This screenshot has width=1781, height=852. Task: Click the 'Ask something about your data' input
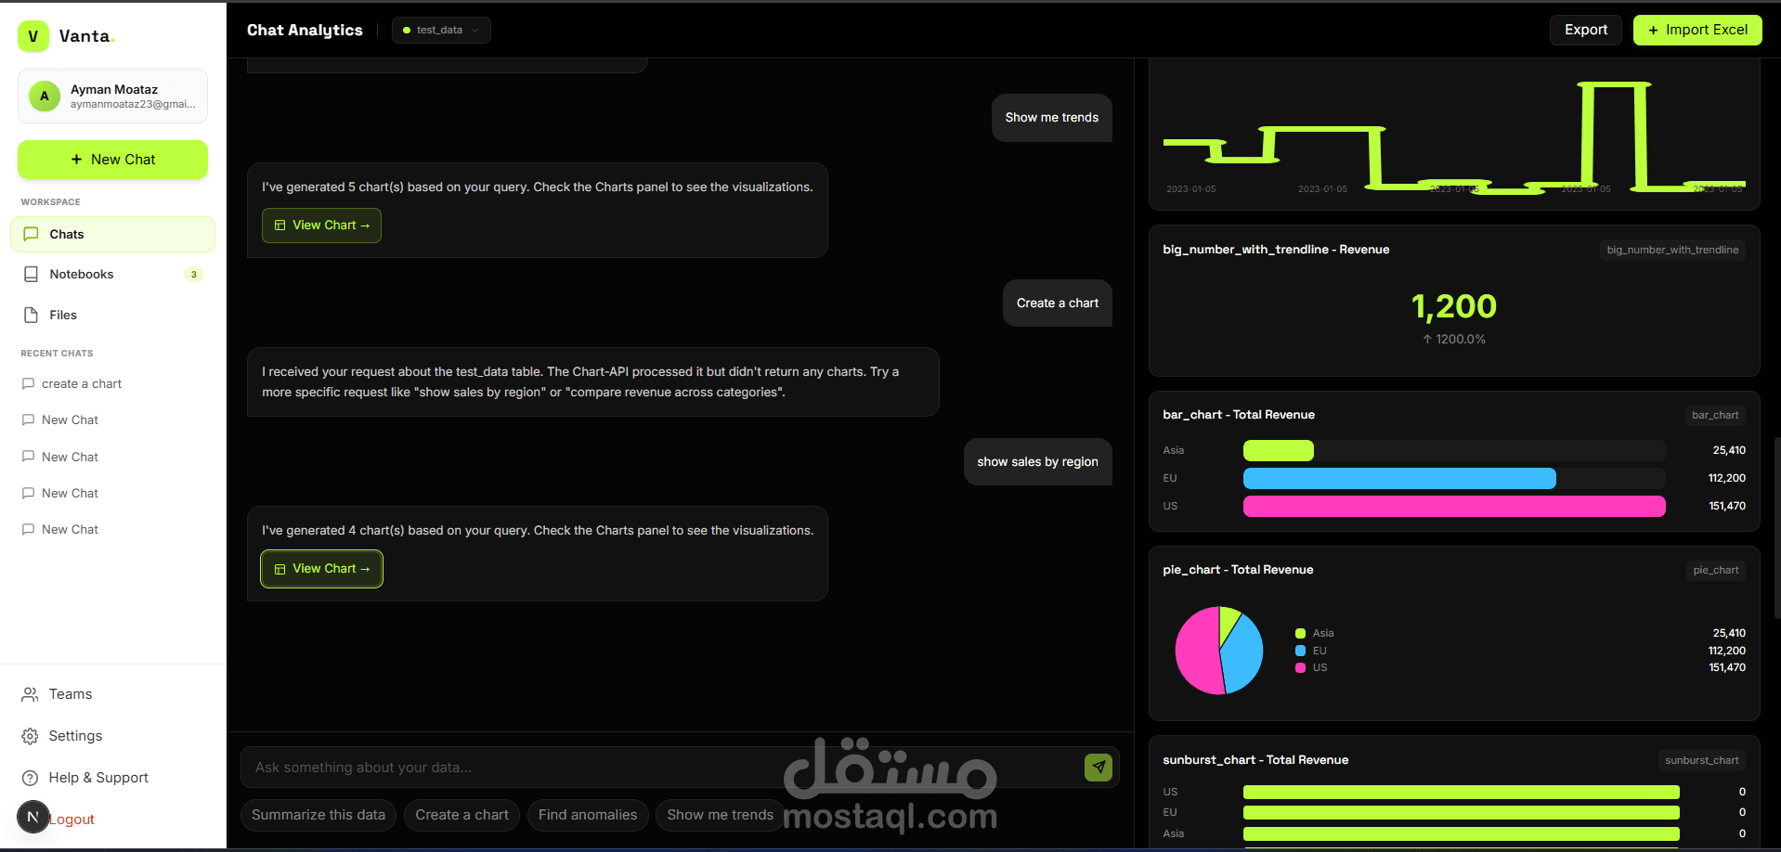pos(664,768)
